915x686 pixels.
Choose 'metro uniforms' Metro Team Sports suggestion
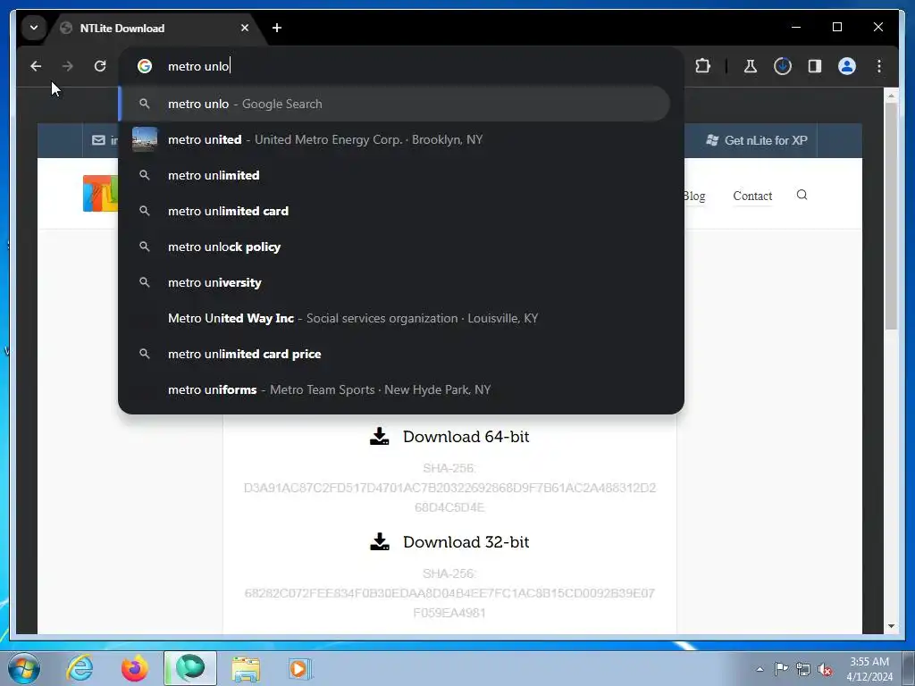(394, 389)
